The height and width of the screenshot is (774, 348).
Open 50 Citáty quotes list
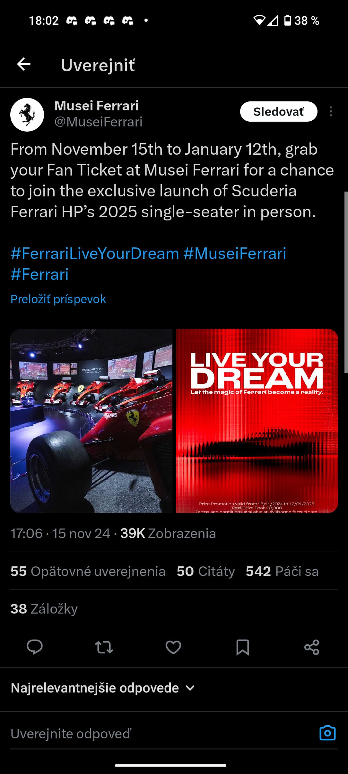click(x=206, y=571)
